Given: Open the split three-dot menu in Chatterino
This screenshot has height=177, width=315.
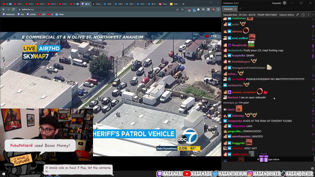Looking at the screenshot, I should tap(309, 15).
